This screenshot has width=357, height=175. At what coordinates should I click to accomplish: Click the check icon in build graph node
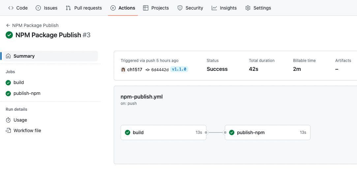[128, 132]
